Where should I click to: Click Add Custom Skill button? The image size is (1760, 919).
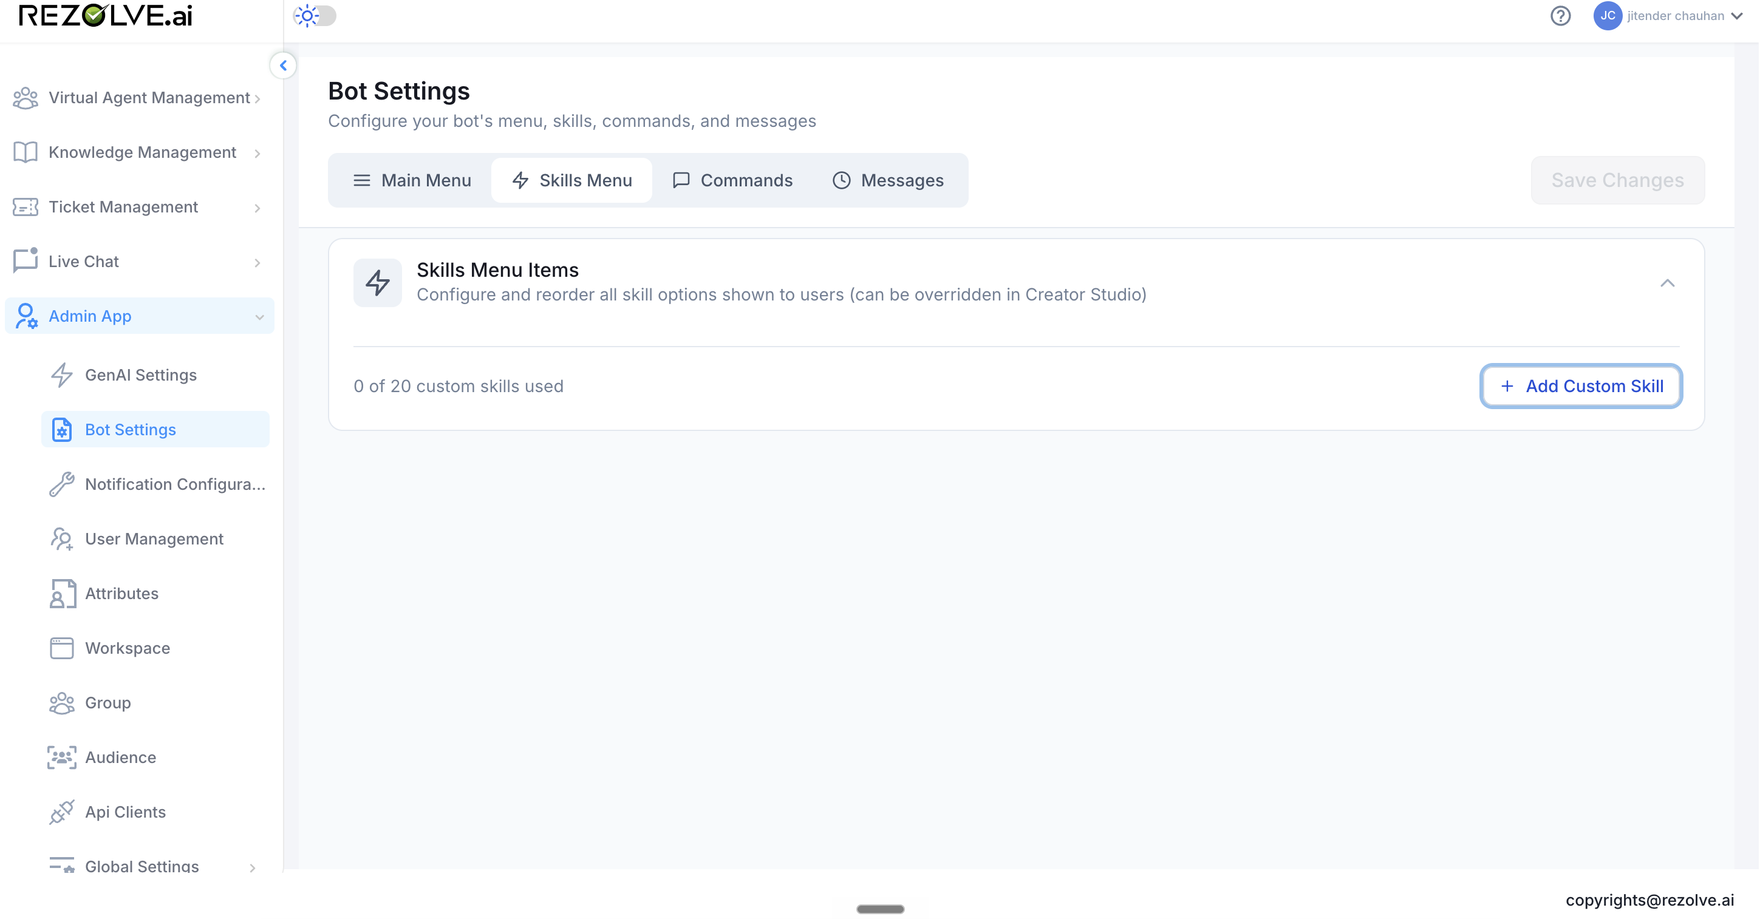pyautogui.click(x=1581, y=386)
